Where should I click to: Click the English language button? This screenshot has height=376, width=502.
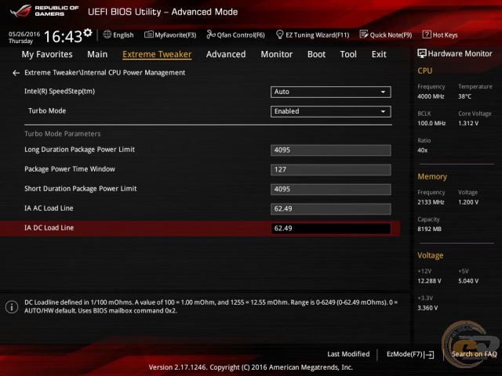coord(123,35)
